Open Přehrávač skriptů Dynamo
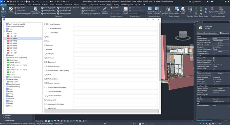Screen dimensions: 230x125 click(221, 11)
